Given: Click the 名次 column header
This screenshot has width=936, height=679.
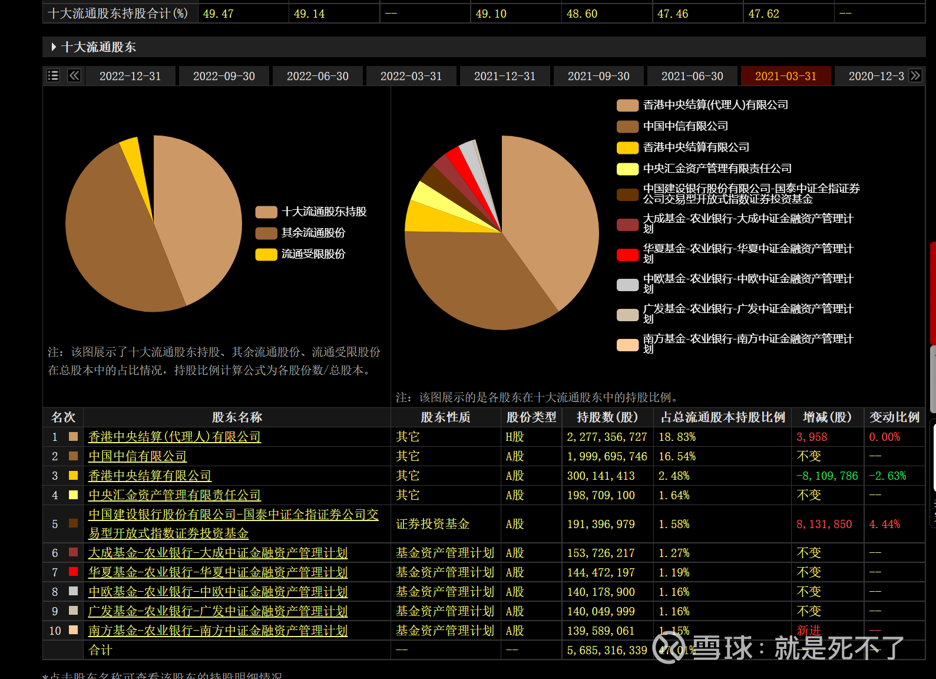Looking at the screenshot, I should click(x=63, y=417).
